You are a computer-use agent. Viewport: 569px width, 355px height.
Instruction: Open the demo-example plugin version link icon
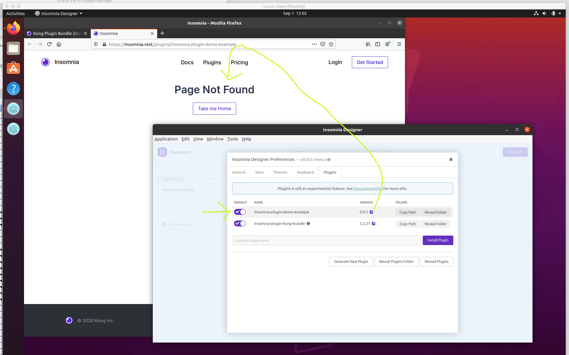click(x=371, y=212)
